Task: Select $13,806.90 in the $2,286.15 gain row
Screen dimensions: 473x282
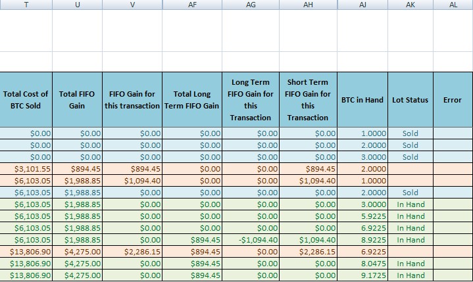Action: [x=26, y=252]
